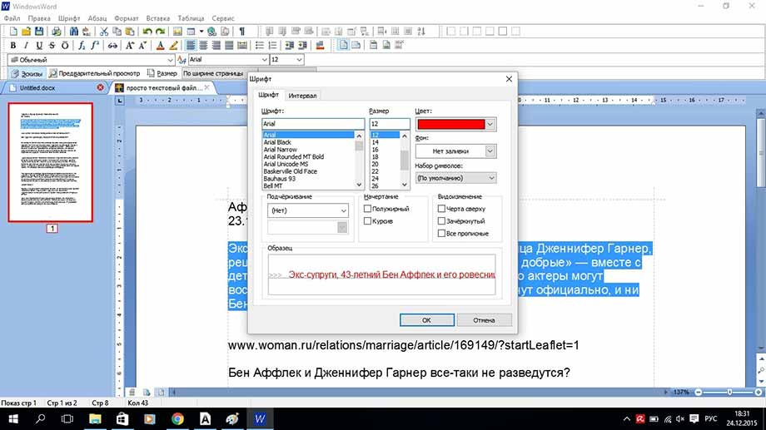This screenshot has width=766, height=430.
Task: Save the document with the floppy icon
Action: pos(39,32)
